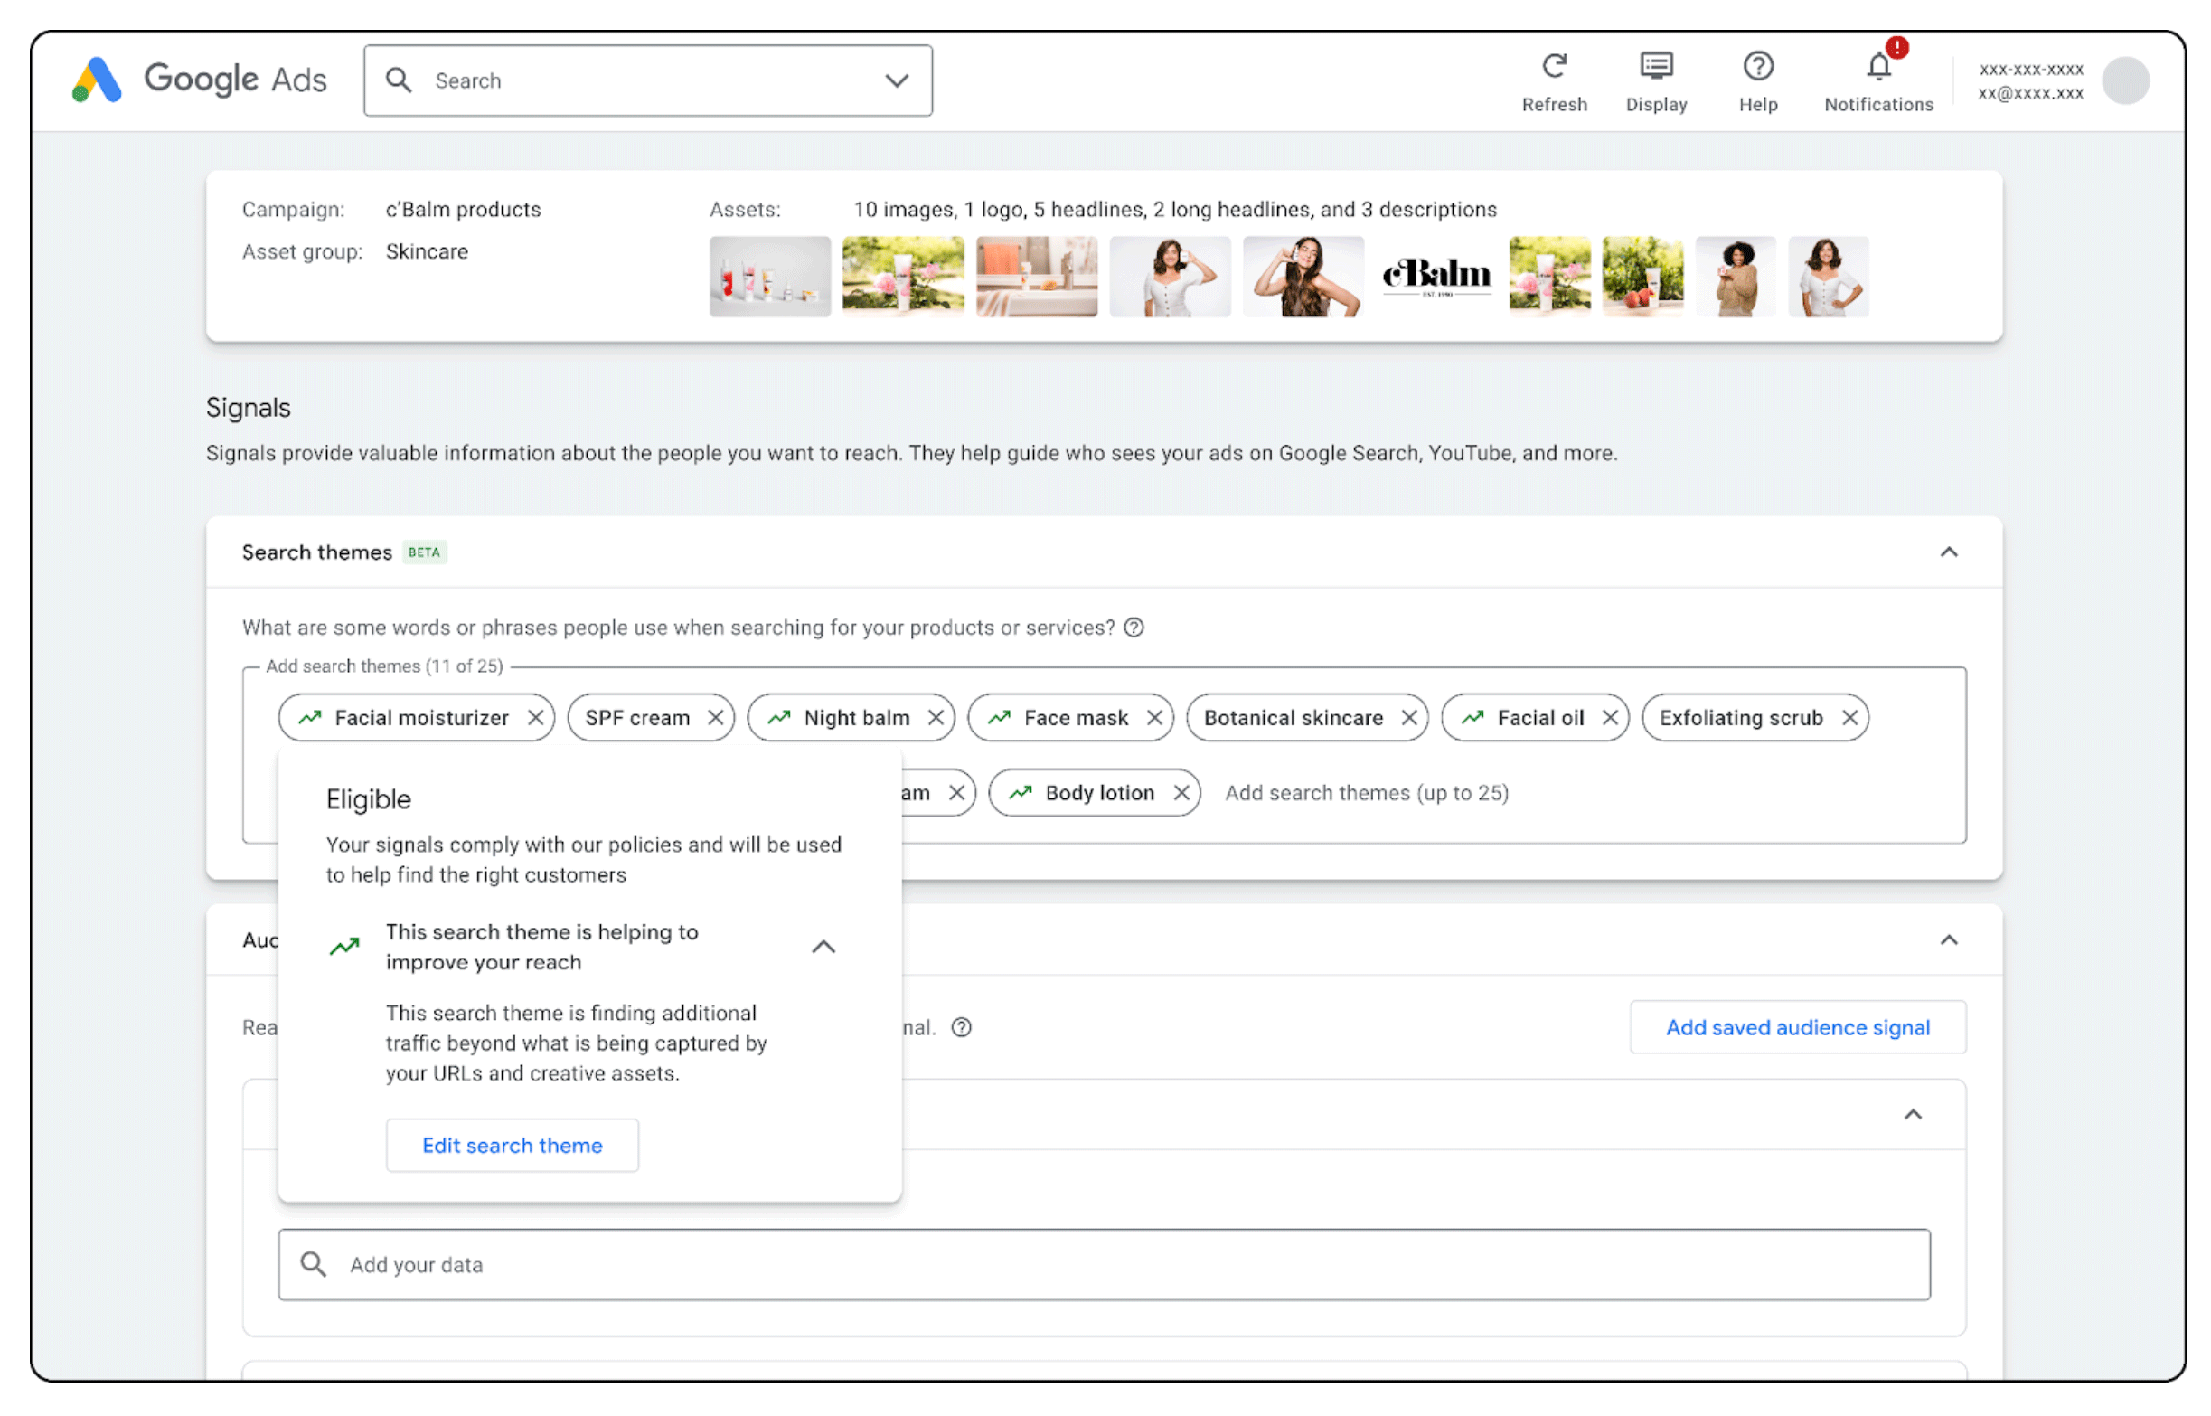
Task: Select the cBalm logo asset thumbnail
Action: point(1435,277)
